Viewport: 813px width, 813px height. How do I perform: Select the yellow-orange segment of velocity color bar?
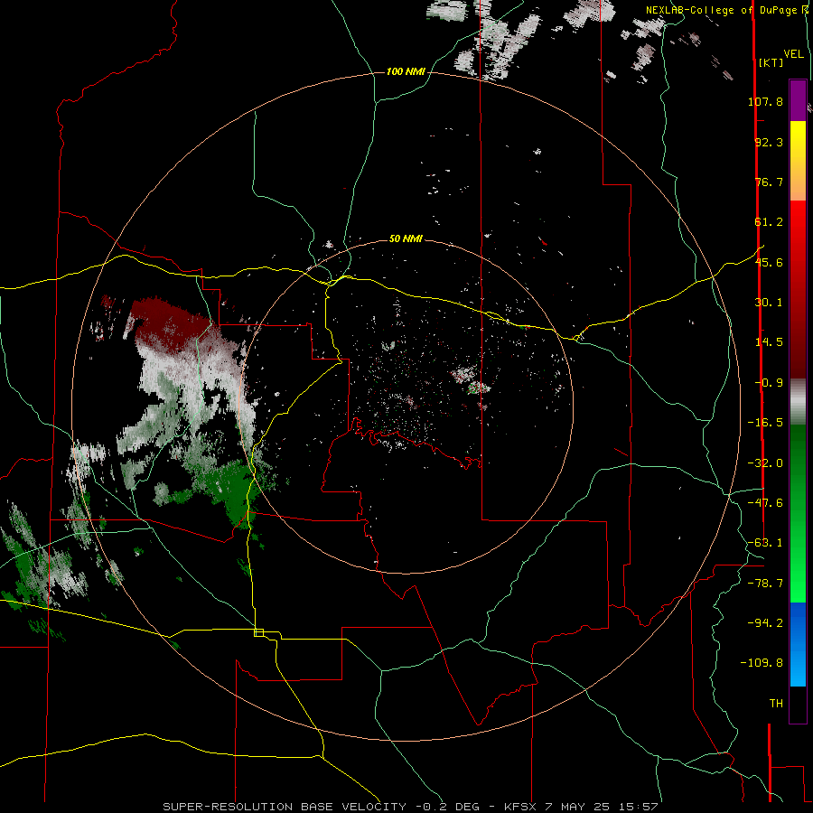coord(798,161)
